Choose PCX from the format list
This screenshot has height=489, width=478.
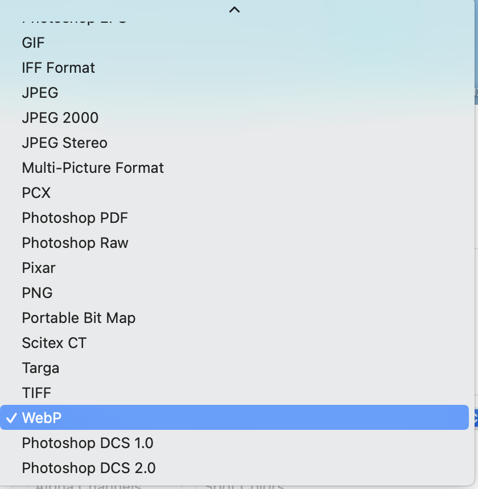click(x=36, y=193)
